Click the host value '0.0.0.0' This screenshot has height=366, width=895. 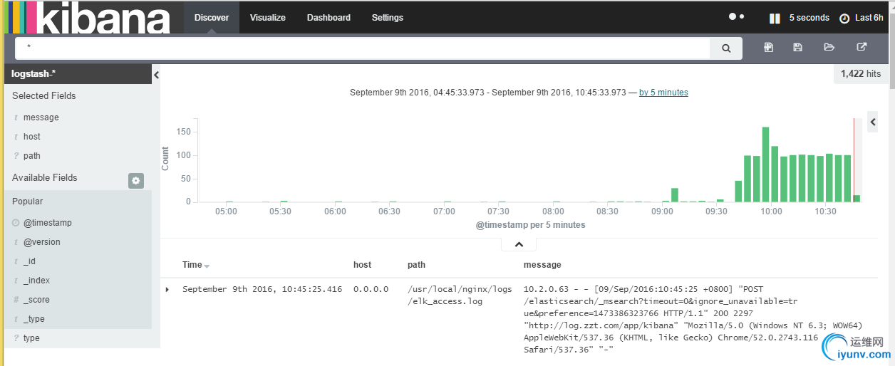pos(371,289)
